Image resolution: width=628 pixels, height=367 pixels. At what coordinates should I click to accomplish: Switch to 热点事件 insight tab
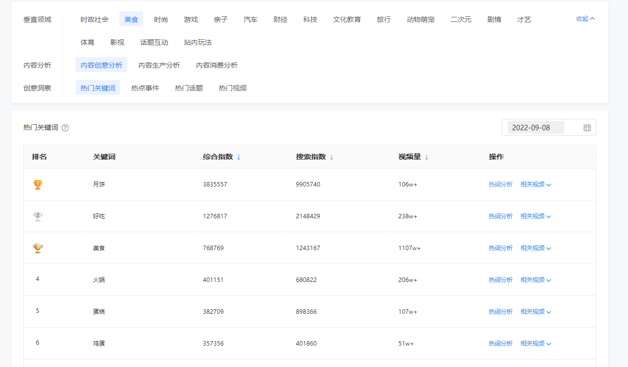click(145, 88)
